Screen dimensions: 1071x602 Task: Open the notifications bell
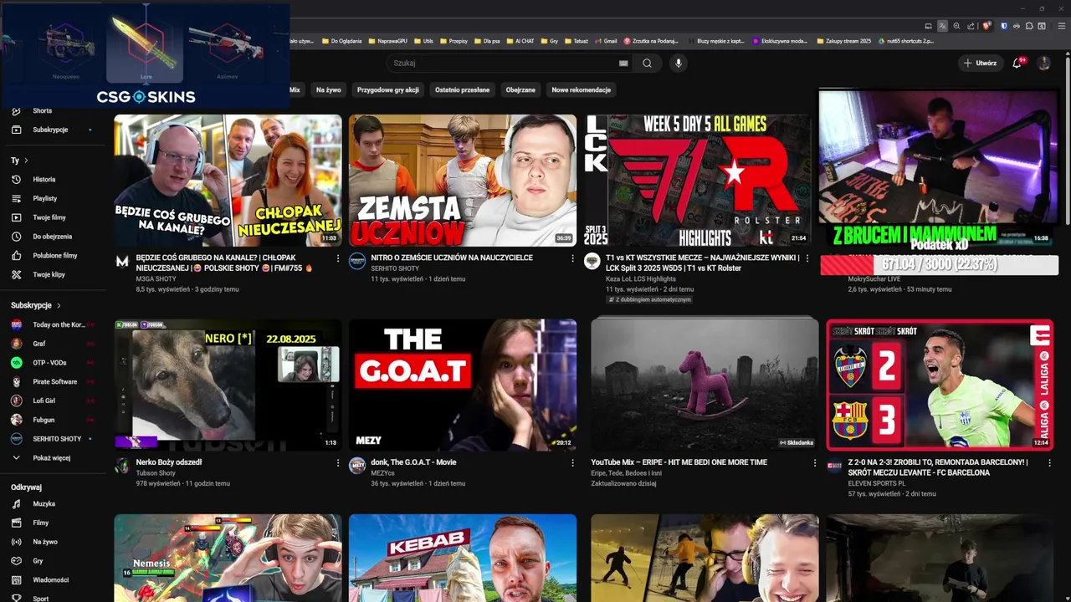tap(1018, 63)
